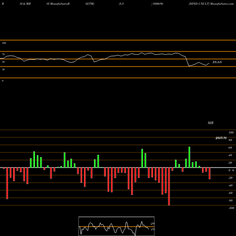Click the RSI value 38.68 label
This screenshot has width=236, height=236.
(217, 62)
